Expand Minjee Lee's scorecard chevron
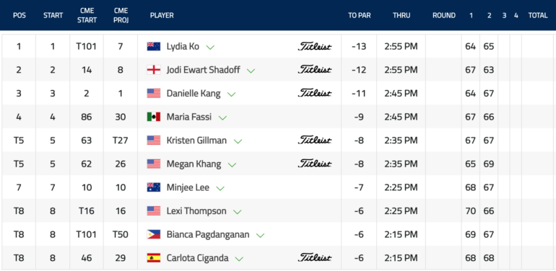556x271 pixels. 220,188
